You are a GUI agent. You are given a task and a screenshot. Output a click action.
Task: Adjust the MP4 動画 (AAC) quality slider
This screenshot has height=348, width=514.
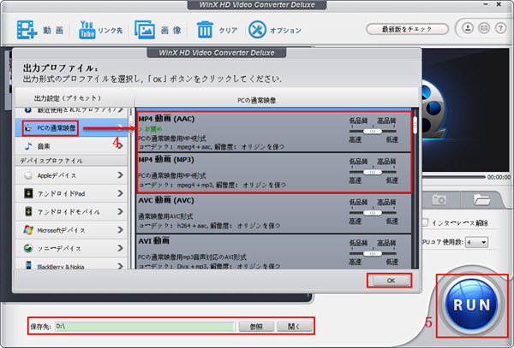coord(373,131)
